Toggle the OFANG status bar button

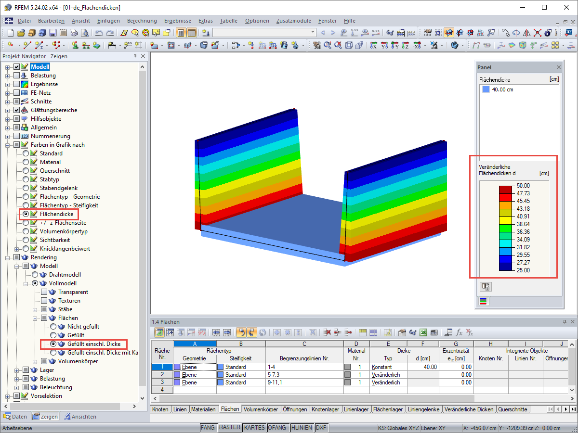click(278, 428)
